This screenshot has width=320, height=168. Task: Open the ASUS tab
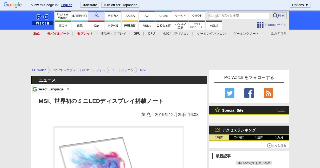(x=214, y=25)
